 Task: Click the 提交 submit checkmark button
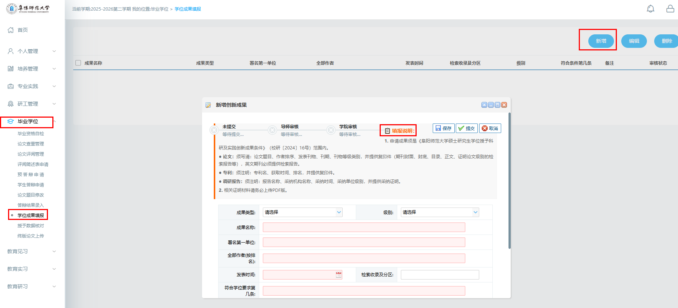466,128
